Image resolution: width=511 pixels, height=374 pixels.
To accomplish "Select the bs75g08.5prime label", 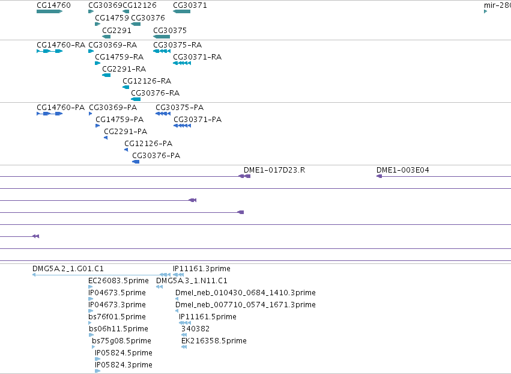I will pyautogui.click(x=121, y=341).
